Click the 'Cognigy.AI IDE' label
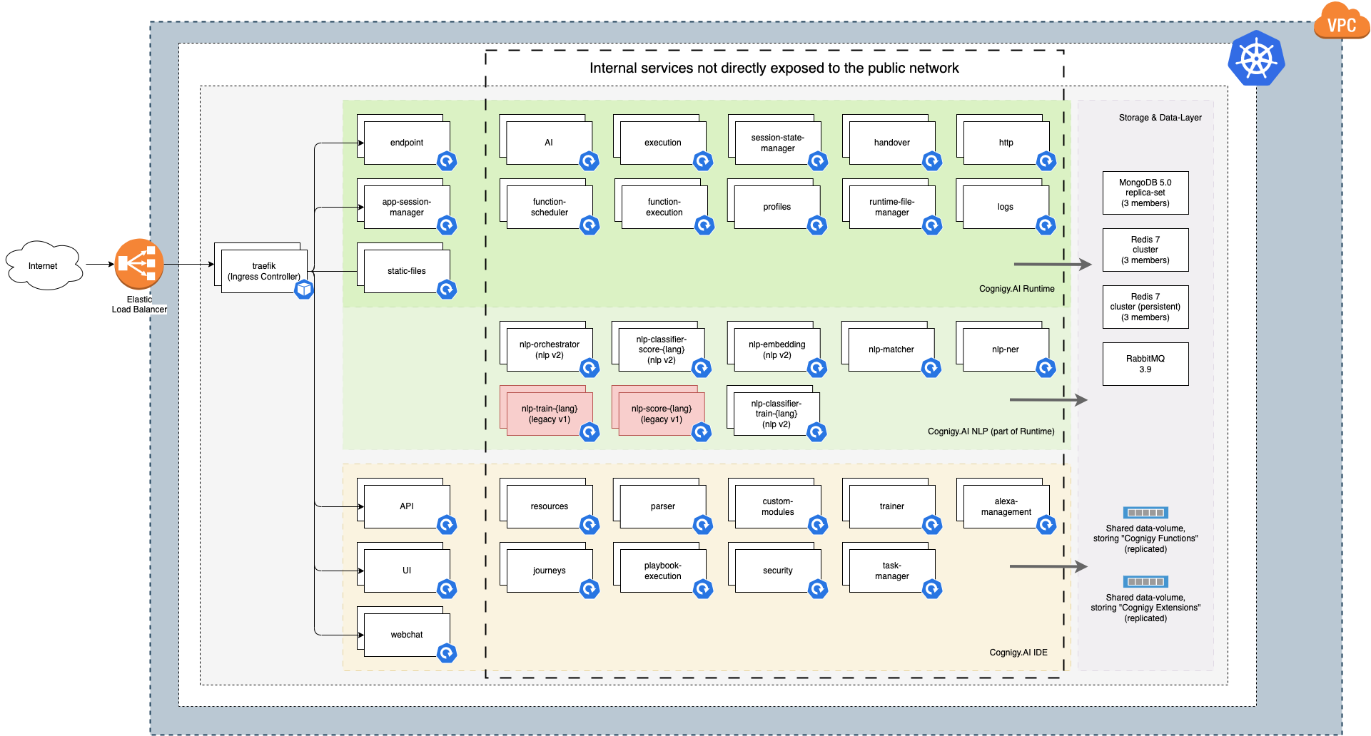 click(x=1018, y=653)
